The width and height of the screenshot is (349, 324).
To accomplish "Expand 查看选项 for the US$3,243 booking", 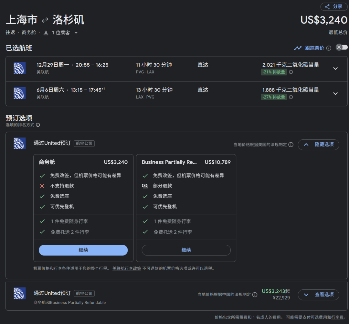I will 318,295.
